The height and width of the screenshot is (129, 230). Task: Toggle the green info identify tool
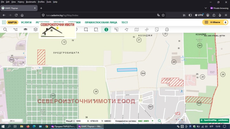tap(106, 30)
